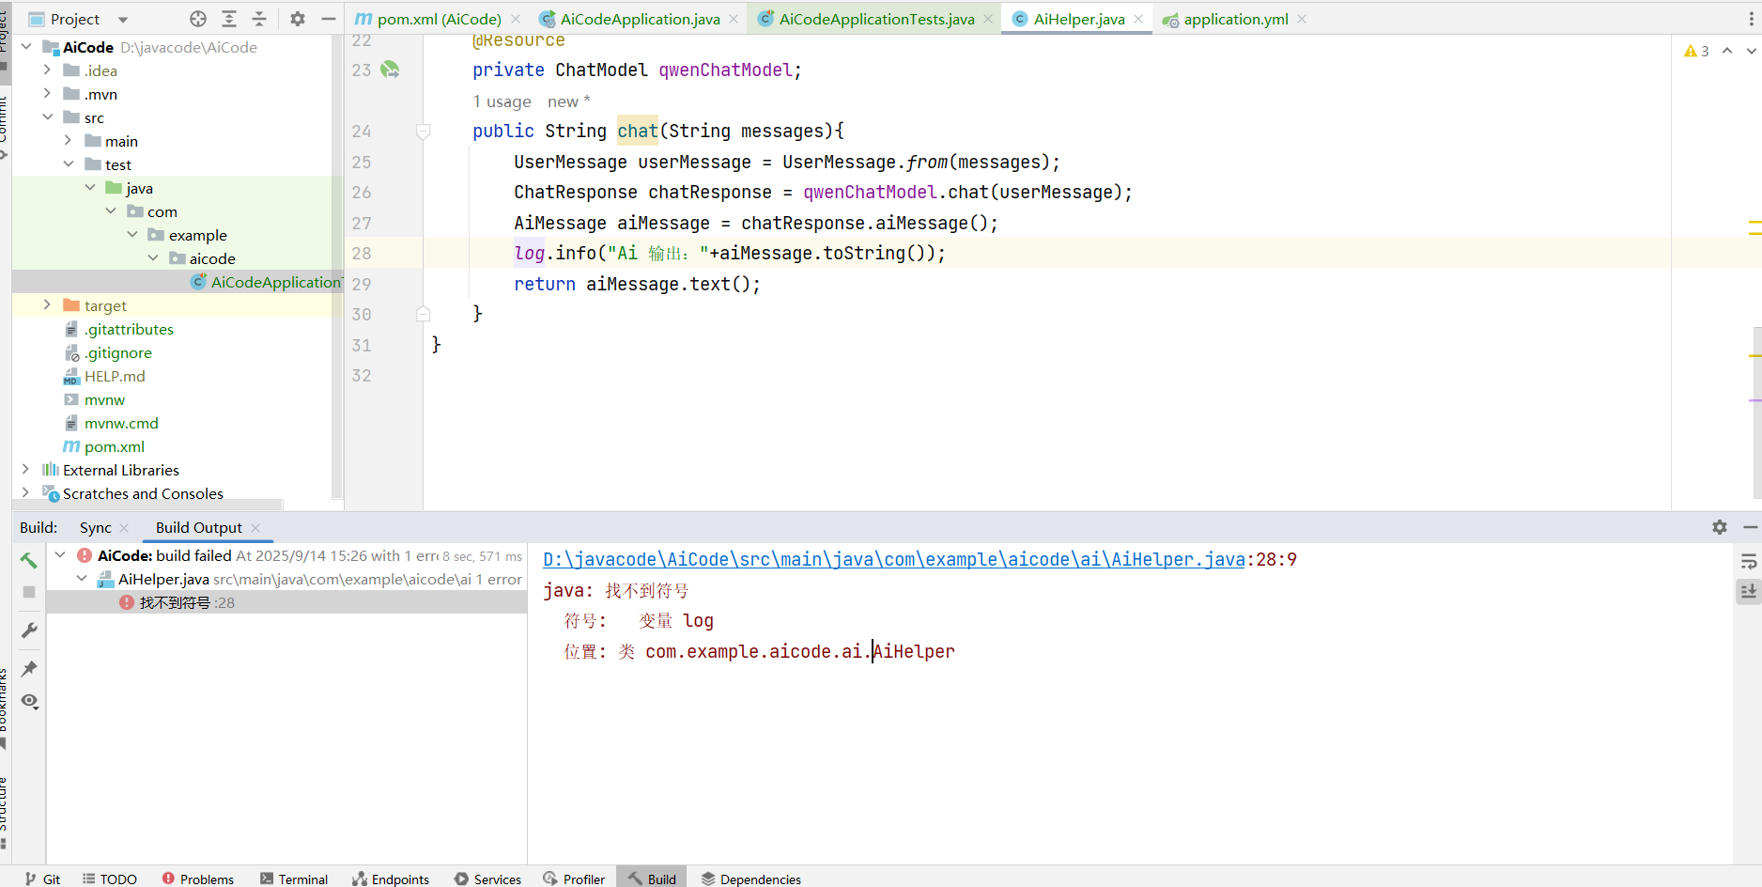Select the 找不到符号 error entry
The image size is (1762, 887).
click(x=178, y=602)
